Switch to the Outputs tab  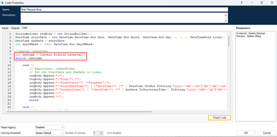coord(15,28)
